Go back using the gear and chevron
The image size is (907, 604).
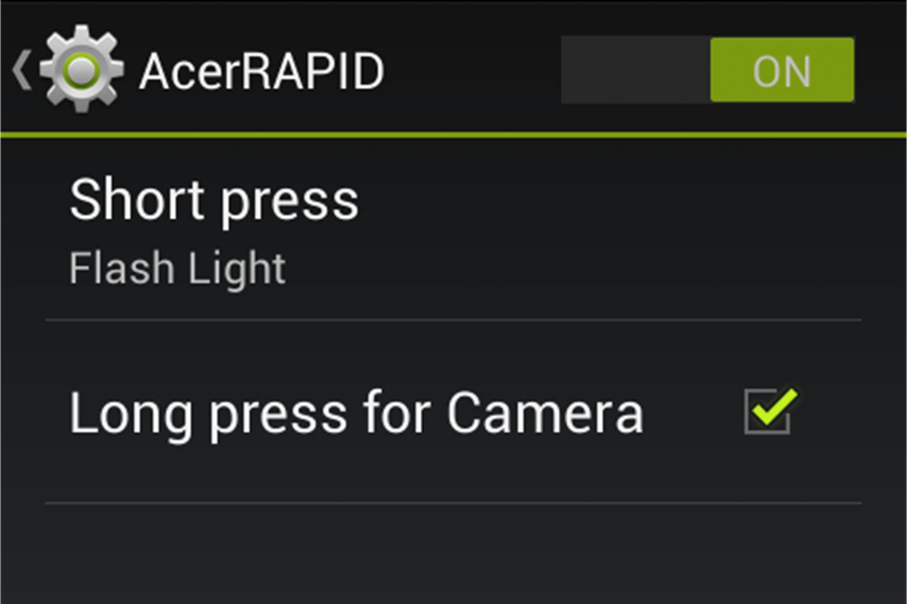click(68, 69)
